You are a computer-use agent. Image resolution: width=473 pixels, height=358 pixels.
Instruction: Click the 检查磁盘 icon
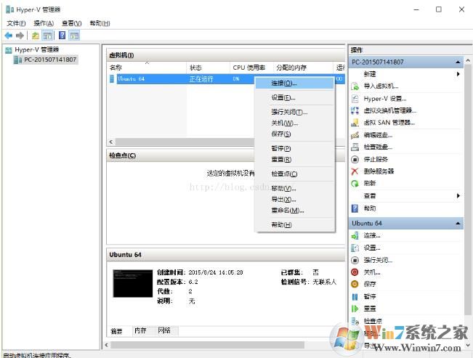[x=355, y=147]
